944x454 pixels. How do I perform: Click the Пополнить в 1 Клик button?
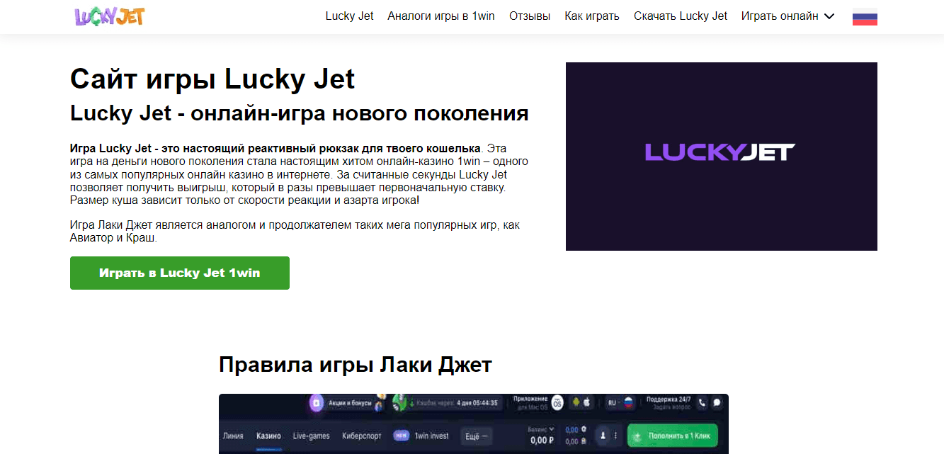click(673, 435)
